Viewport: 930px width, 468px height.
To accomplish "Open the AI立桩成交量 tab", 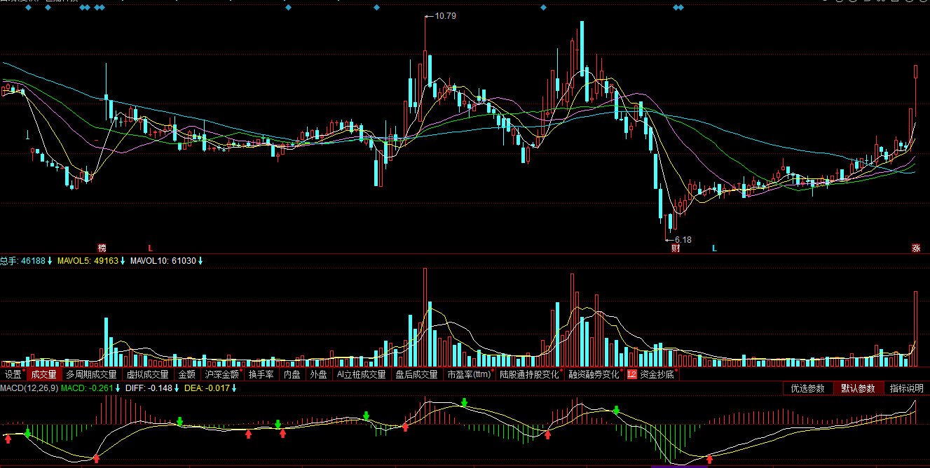I will 362,375.
